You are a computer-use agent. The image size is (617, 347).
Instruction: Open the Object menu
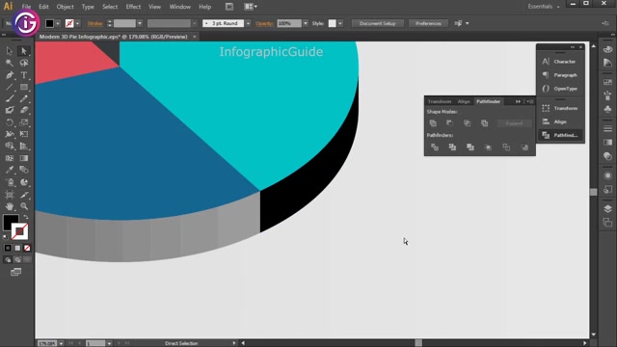coord(65,7)
